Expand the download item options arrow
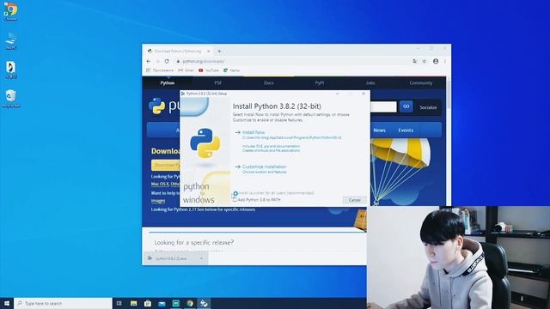The width and height of the screenshot is (550, 309). point(201,258)
